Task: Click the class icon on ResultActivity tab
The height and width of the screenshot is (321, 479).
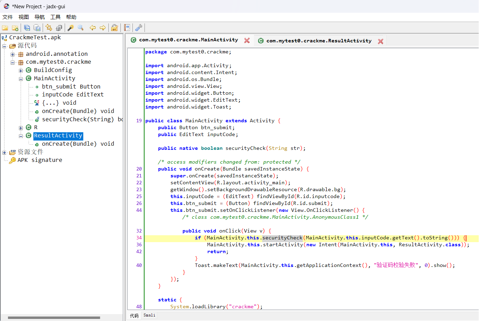Action: (x=261, y=41)
